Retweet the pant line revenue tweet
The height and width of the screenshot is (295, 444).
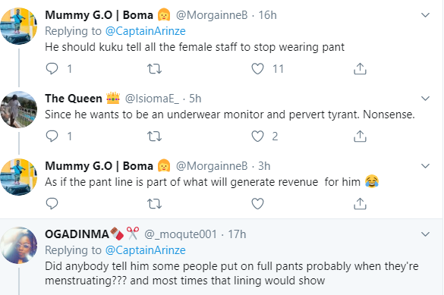(x=155, y=204)
